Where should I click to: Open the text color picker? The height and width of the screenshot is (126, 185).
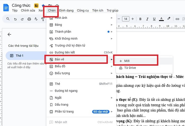[161, 19]
